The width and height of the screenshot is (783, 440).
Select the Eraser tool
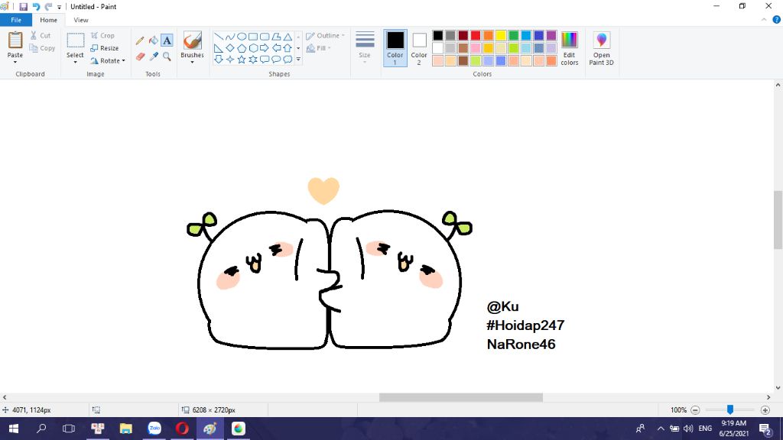(140, 57)
